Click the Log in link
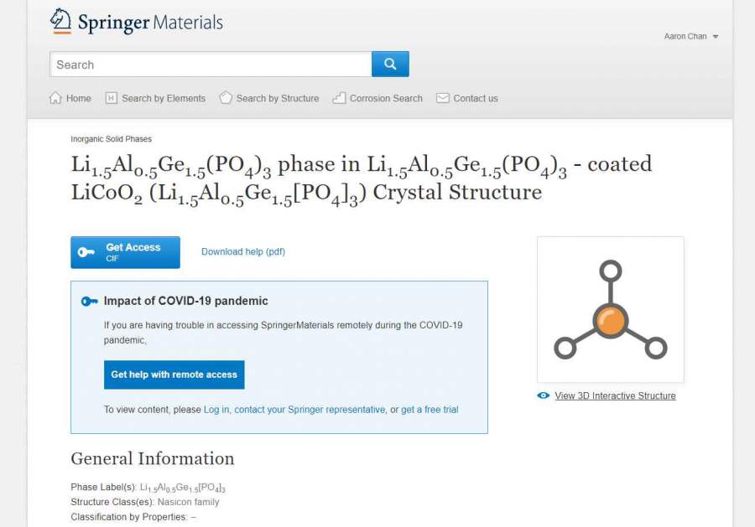Image resolution: width=755 pixels, height=527 pixels. tap(216, 410)
